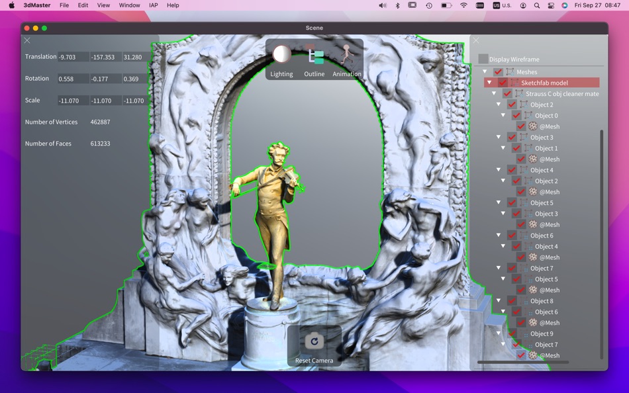This screenshot has height=393, width=629.
Task: Click Rotation field showing 0.558
Action: pos(73,79)
